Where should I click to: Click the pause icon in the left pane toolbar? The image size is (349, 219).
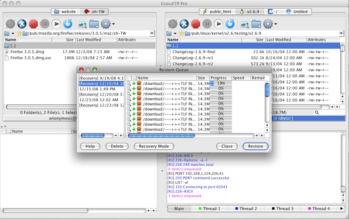click(x=44, y=24)
